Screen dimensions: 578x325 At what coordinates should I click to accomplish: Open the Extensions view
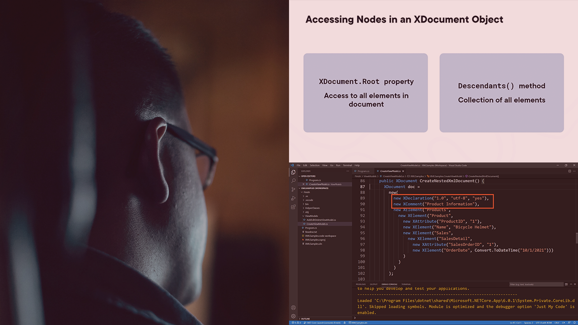293,207
